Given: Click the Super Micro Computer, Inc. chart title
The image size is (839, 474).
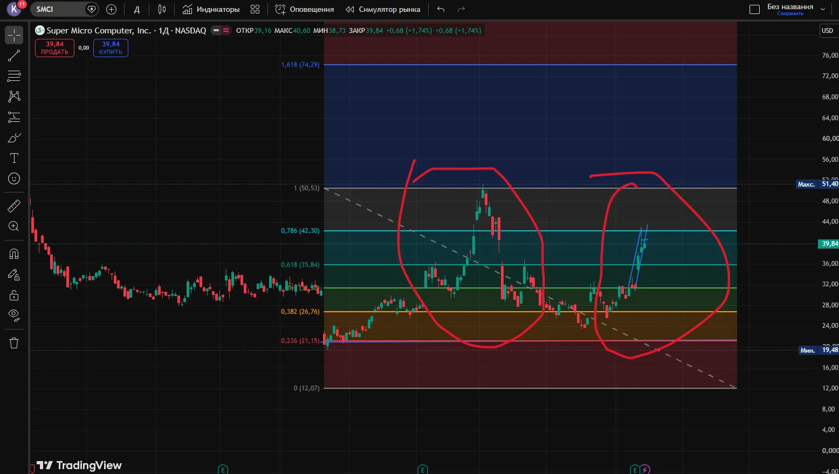Looking at the screenshot, I should point(99,31).
